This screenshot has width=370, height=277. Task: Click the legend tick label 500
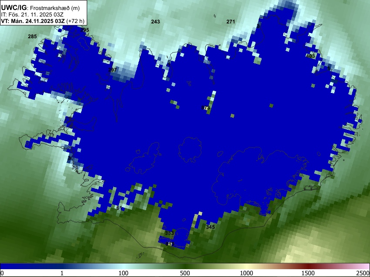185,273
